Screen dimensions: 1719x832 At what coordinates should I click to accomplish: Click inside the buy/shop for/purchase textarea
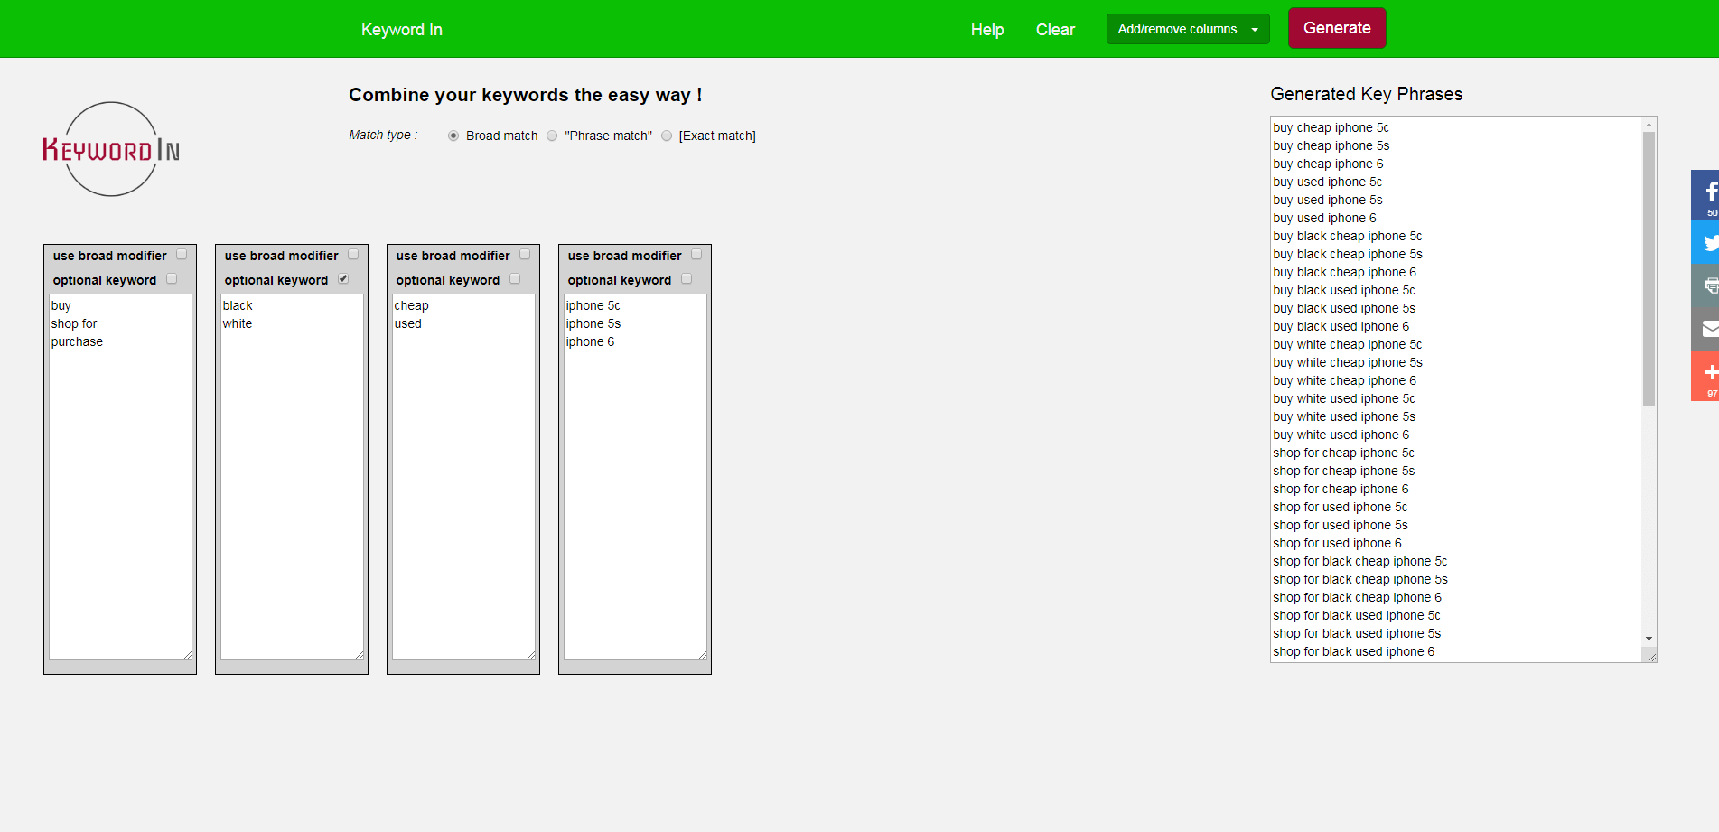point(120,477)
